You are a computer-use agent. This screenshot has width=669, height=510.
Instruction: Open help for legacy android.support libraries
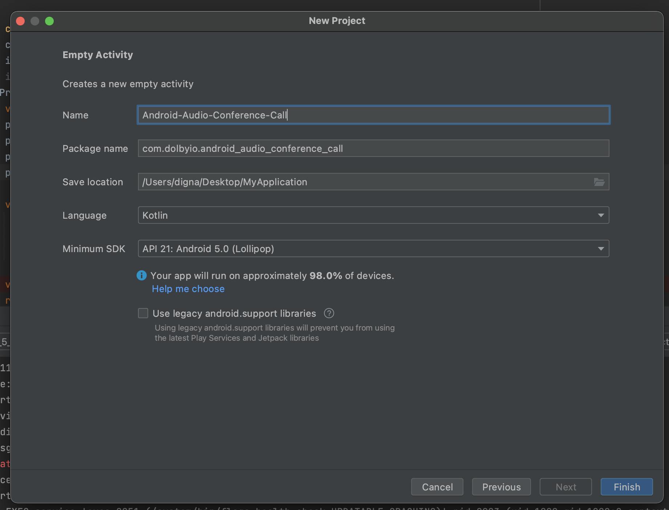click(x=329, y=313)
